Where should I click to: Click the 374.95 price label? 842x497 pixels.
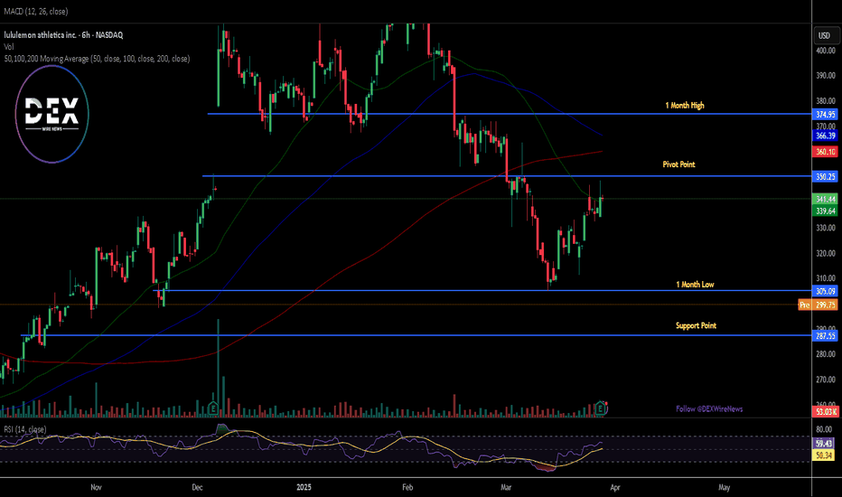(826, 115)
